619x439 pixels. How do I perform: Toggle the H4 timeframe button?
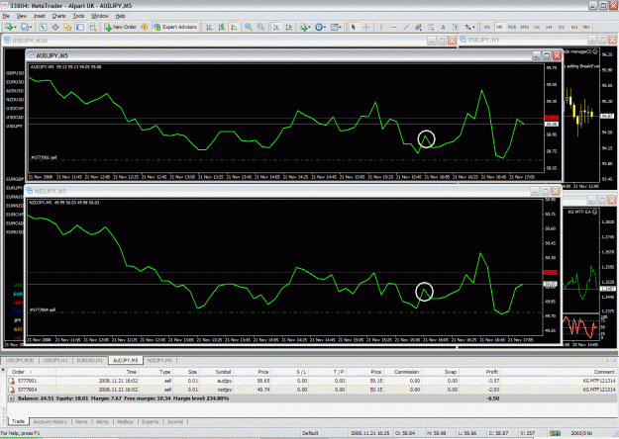pyautogui.click(x=549, y=27)
